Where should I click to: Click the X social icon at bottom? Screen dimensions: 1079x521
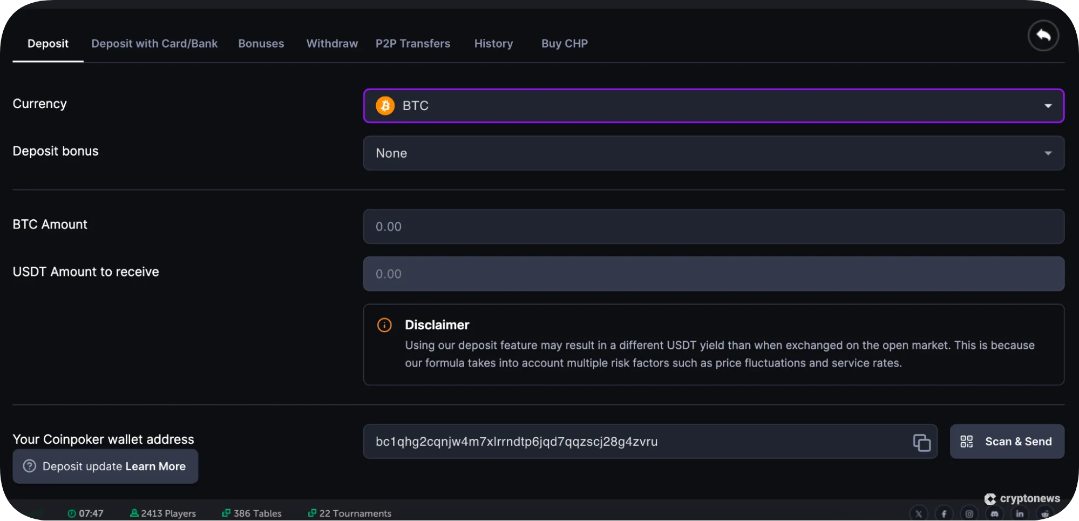(x=919, y=513)
